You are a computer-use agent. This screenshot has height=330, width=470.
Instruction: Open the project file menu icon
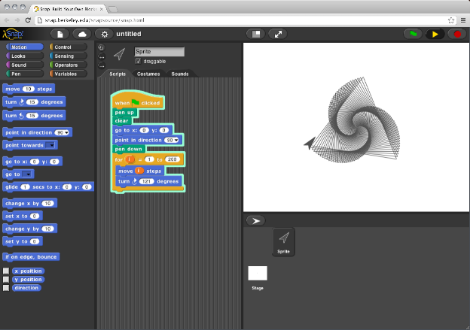click(60, 35)
